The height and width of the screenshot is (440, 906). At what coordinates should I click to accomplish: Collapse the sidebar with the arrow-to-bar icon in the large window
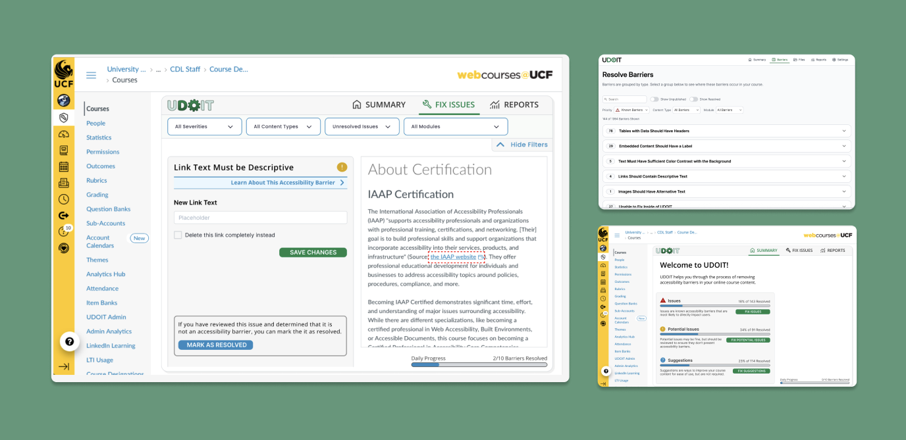coord(64,366)
